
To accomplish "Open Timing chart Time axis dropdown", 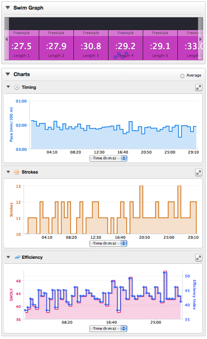I will coord(108,158).
